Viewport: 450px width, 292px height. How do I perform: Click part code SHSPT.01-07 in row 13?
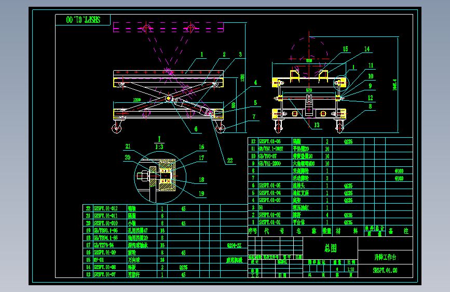click(105, 274)
